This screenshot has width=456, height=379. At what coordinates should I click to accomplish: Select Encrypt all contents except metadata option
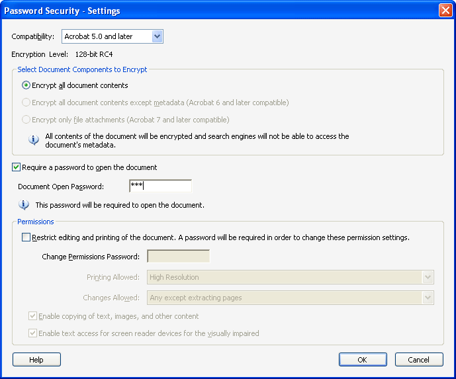tap(26, 103)
